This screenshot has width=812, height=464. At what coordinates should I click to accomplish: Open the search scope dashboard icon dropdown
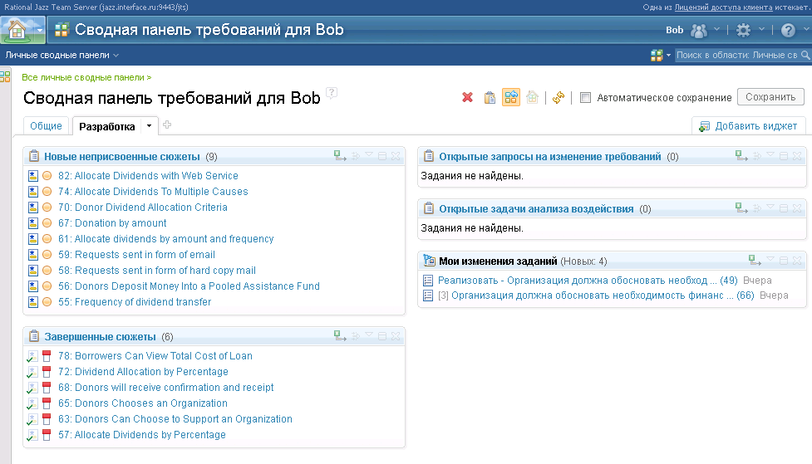tap(661, 56)
